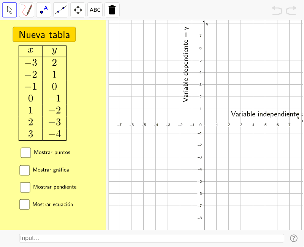Click the y column header in table

(54, 51)
